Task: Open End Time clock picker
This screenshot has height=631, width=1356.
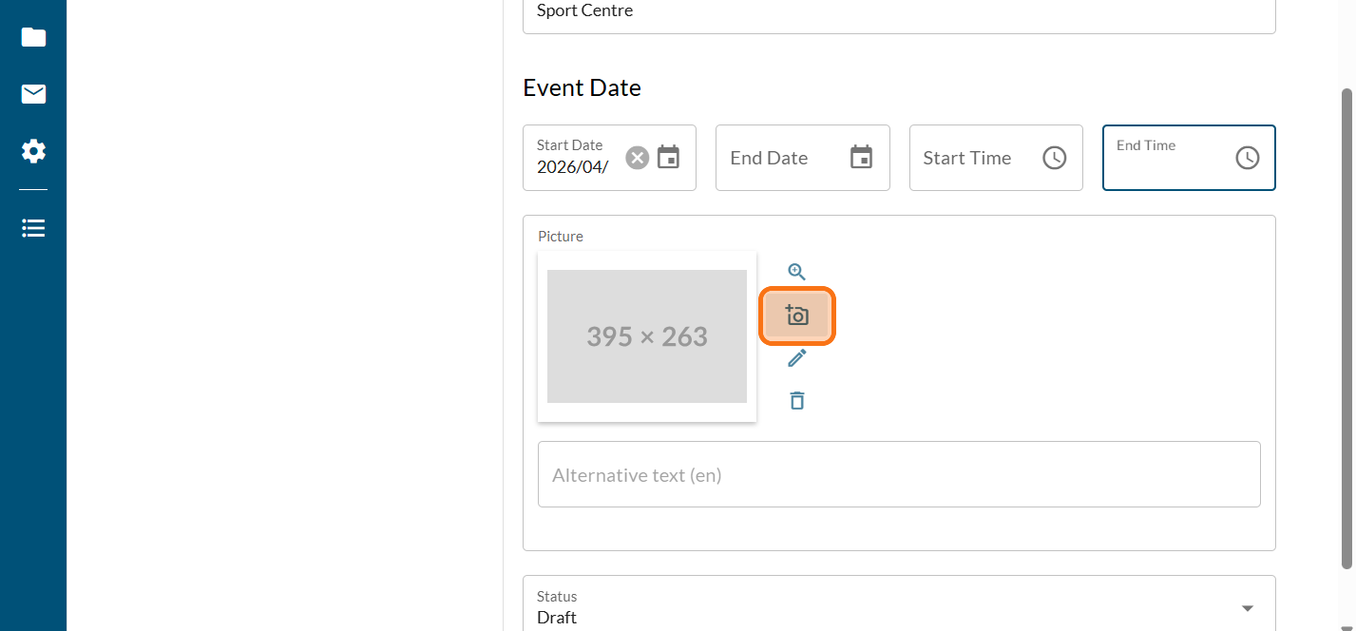Action: [1247, 158]
